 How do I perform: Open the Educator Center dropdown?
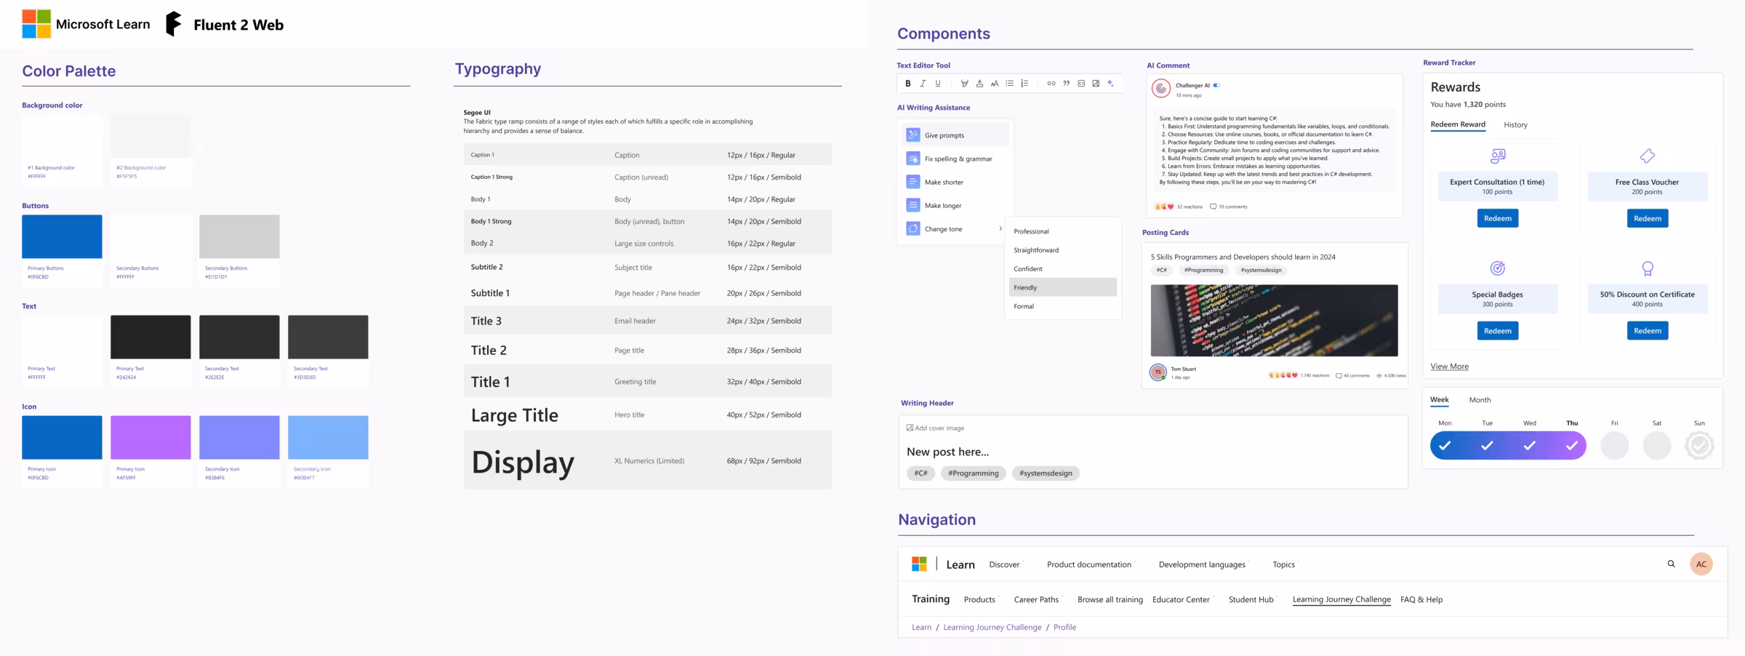1182,599
